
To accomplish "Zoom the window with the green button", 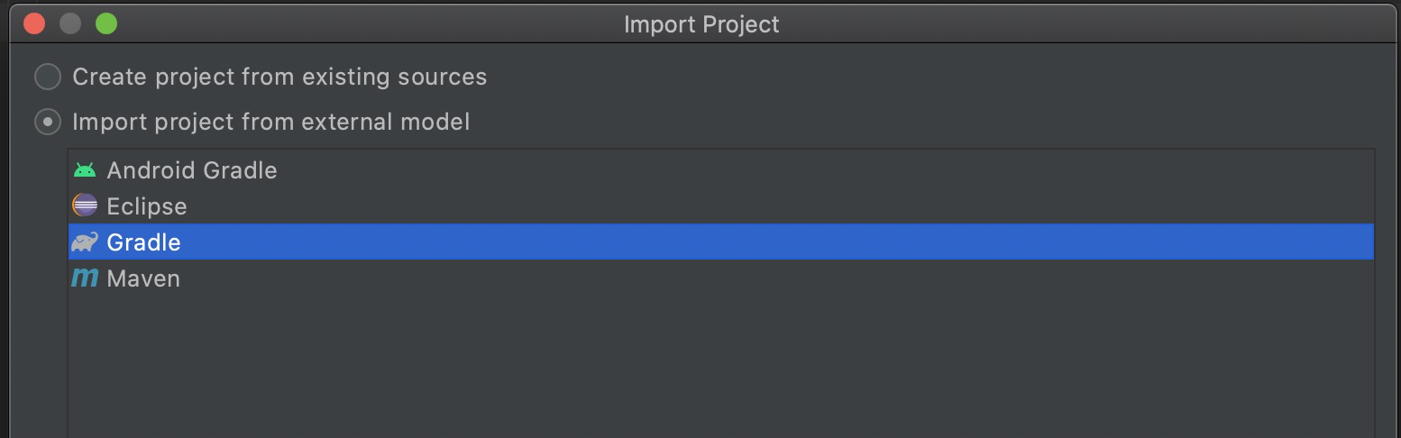I will [x=106, y=24].
